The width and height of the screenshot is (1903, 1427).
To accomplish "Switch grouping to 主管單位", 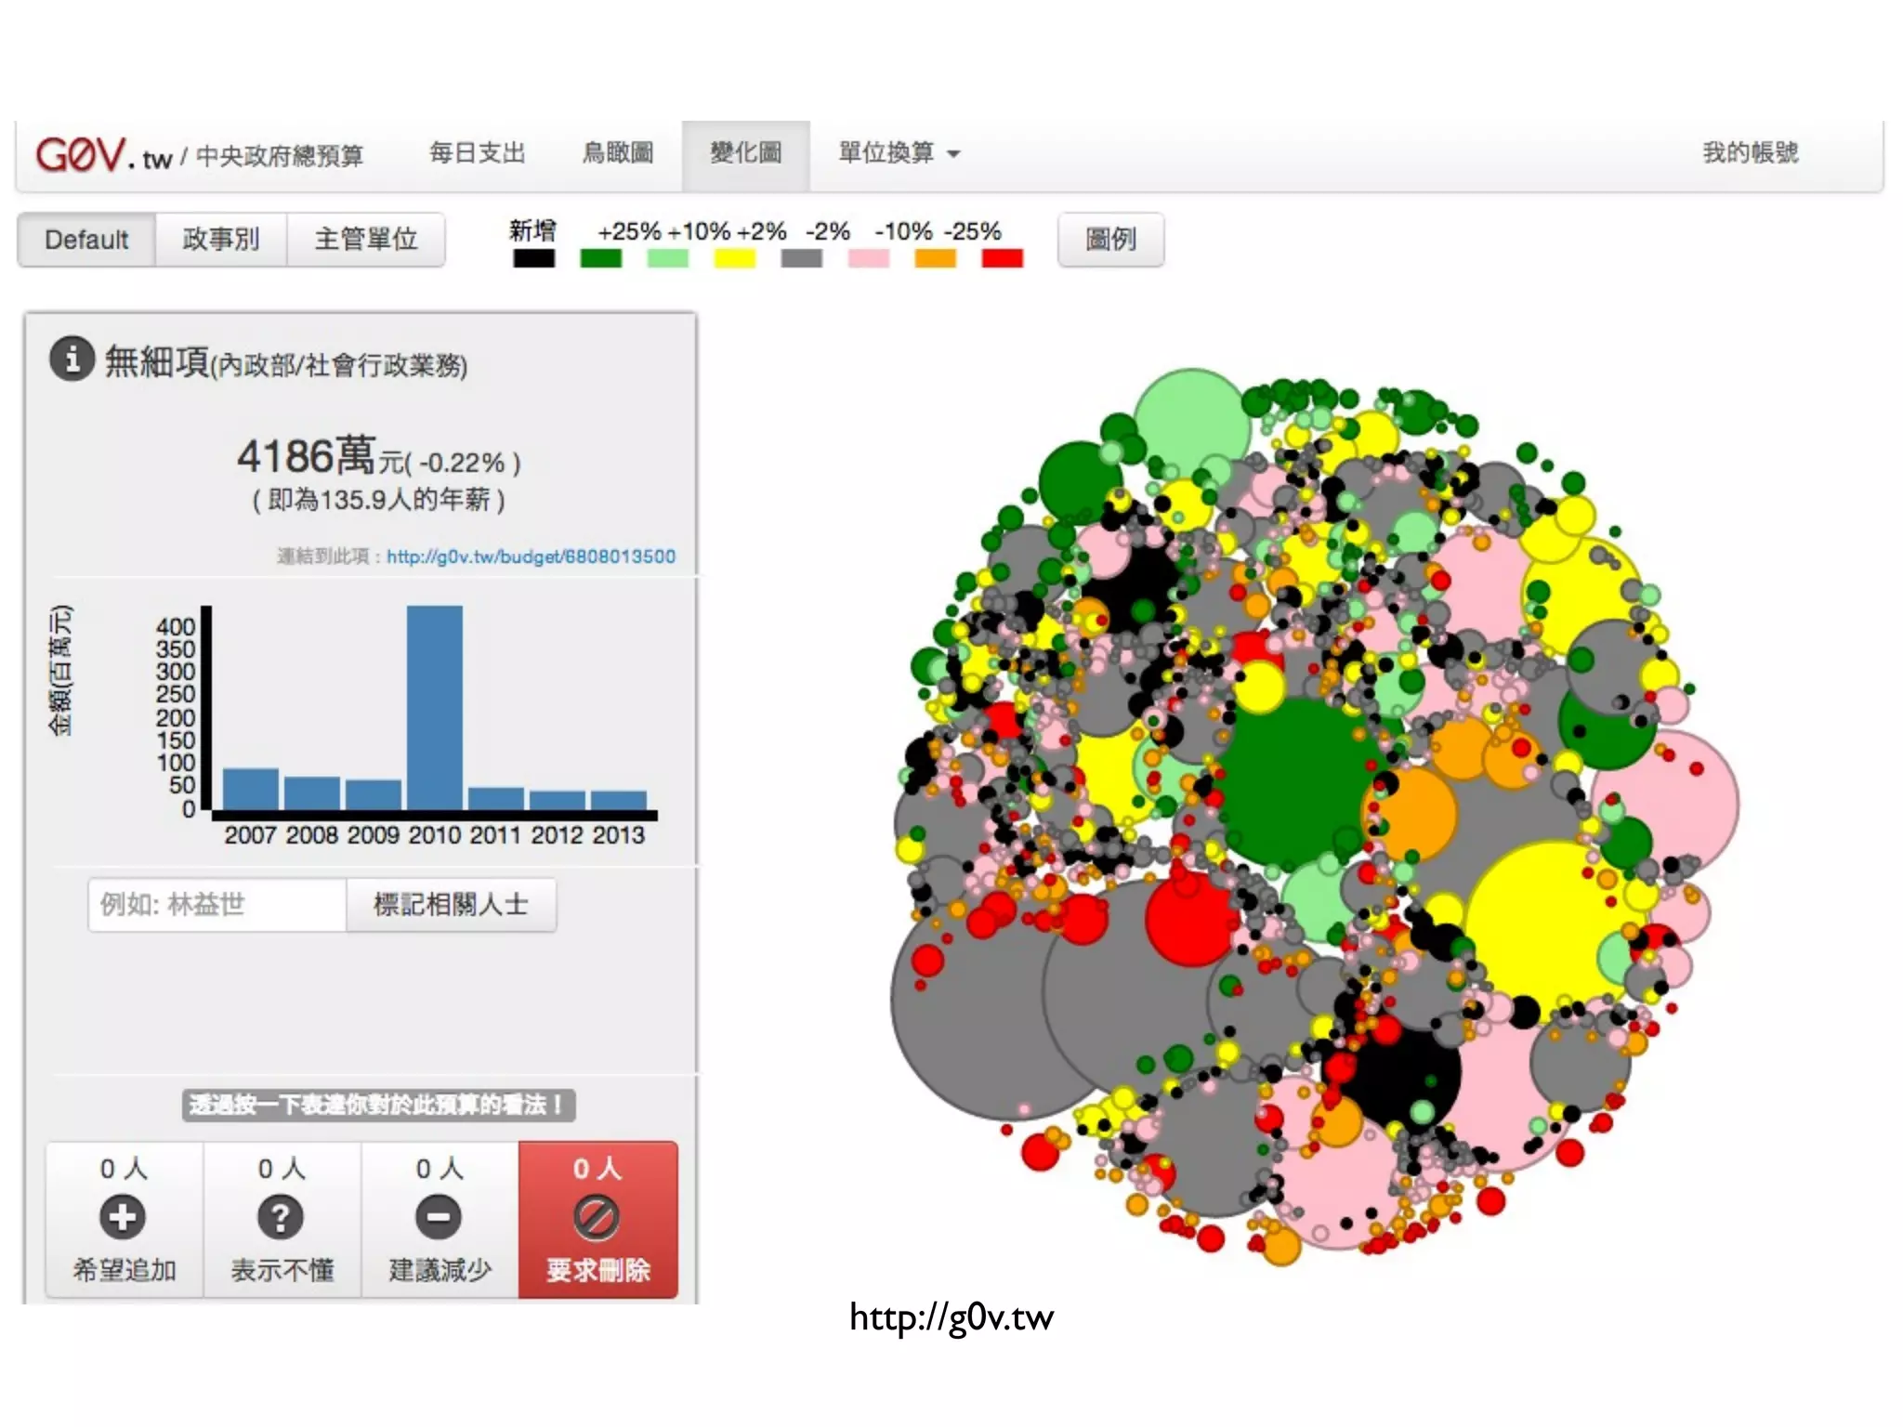I will pos(365,240).
